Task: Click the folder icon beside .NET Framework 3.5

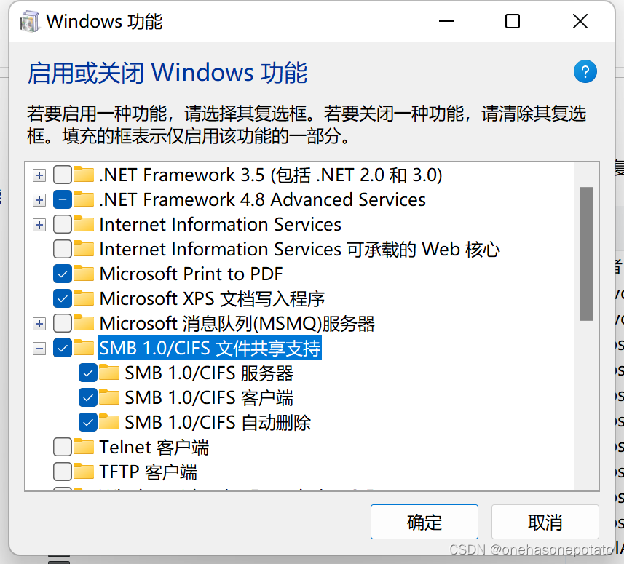Action: (x=84, y=175)
